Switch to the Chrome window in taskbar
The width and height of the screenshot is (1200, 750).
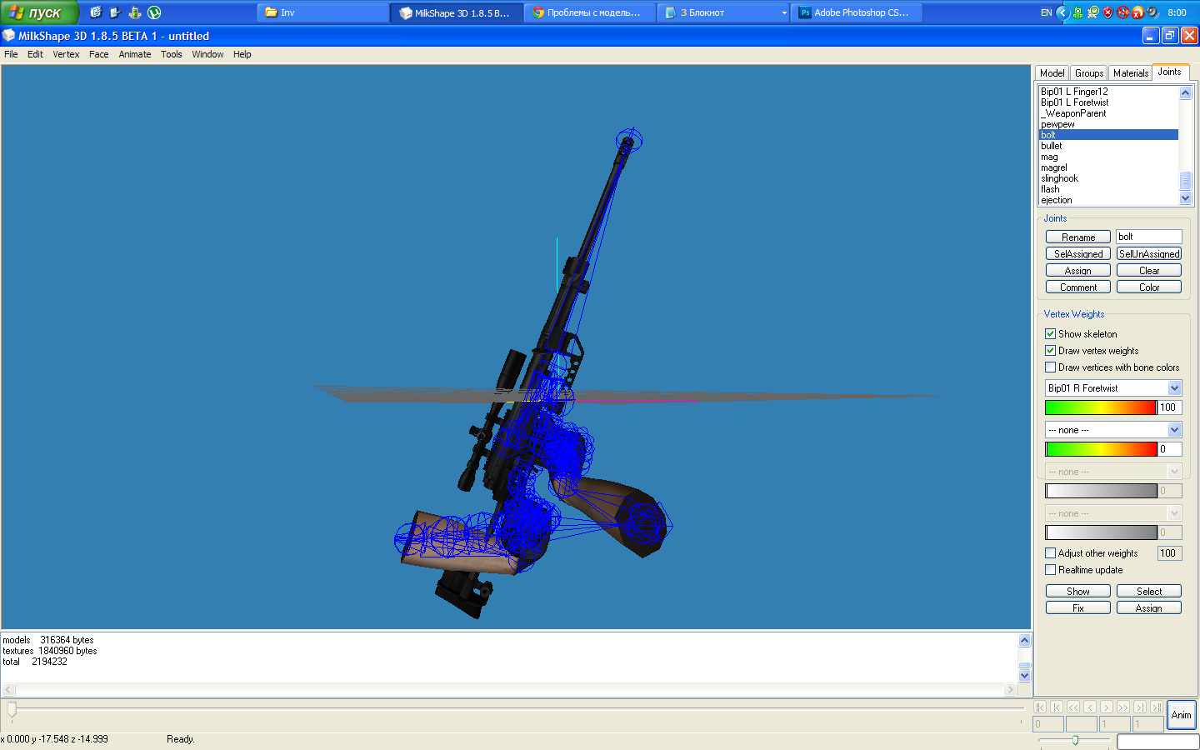[588, 12]
